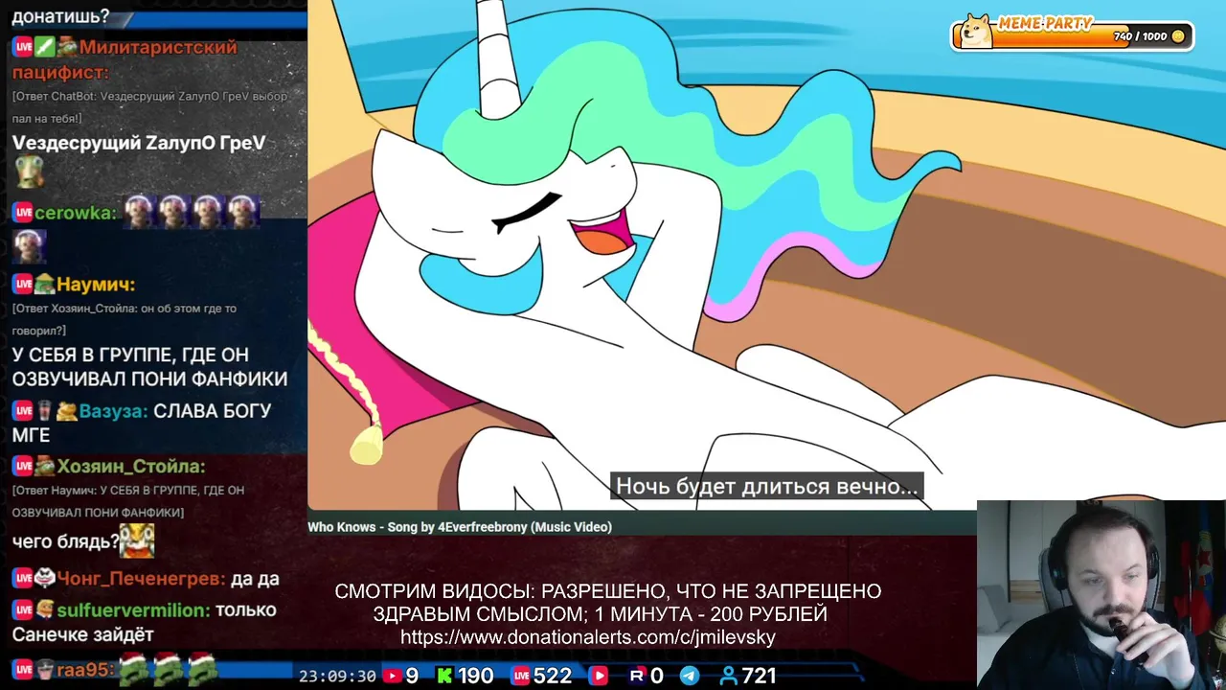
Task: Click the '740 / 1000' counter text
Action: tap(1140, 36)
